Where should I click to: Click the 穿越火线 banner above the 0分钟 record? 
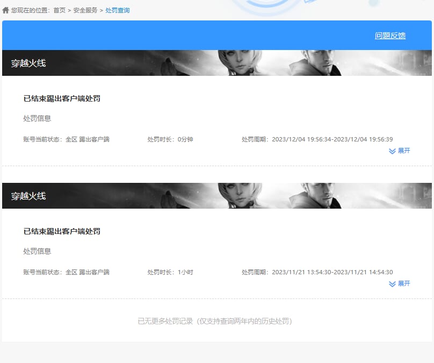click(217, 63)
